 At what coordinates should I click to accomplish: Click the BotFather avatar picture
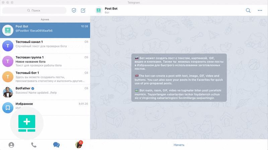pos(8,92)
